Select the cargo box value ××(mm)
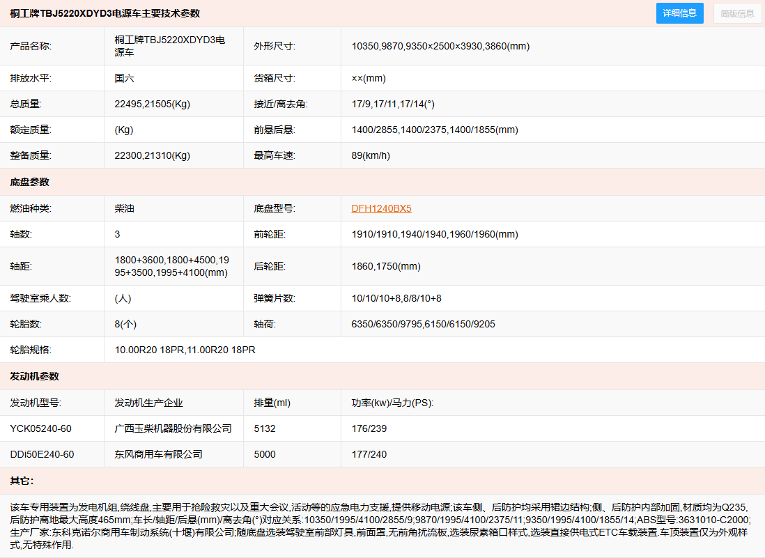The image size is (765, 558). coord(369,78)
